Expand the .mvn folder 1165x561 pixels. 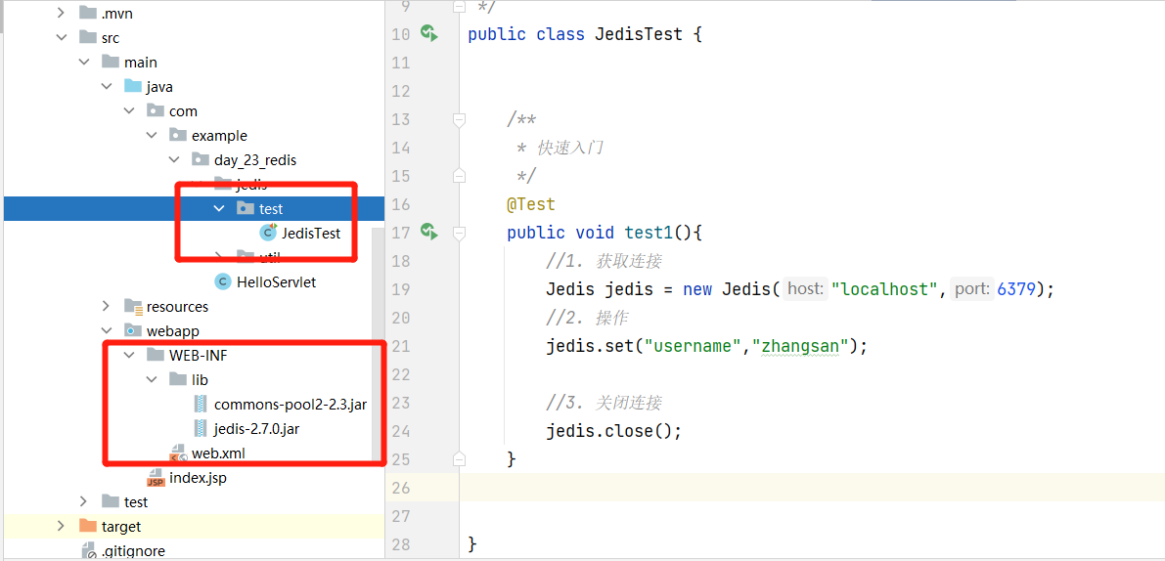click(x=63, y=13)
